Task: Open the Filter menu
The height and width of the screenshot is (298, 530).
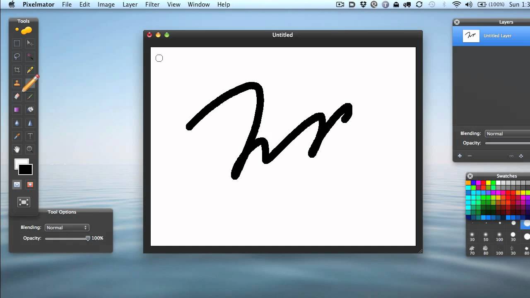Action: pyautogui.click(x=152, y=5)
